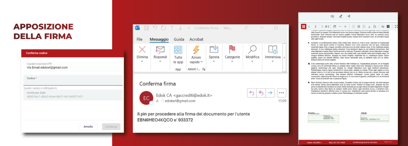Open Immersiva reader icon
The height and width of the screenshot is (146, 408).
[x=273, y=49]
